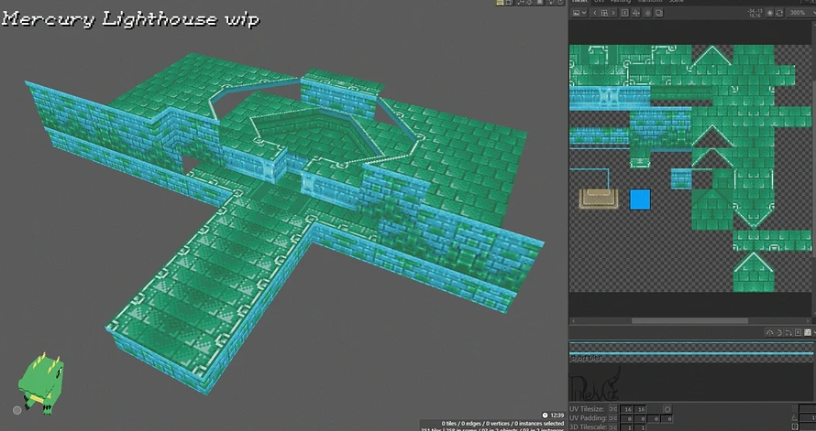Click the stacked layers icon in tileset toolbar
Viewport: 816px width, 431px height.
point(659,13)
